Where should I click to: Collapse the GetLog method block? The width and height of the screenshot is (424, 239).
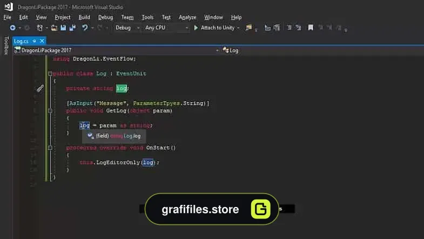[50, 111]
